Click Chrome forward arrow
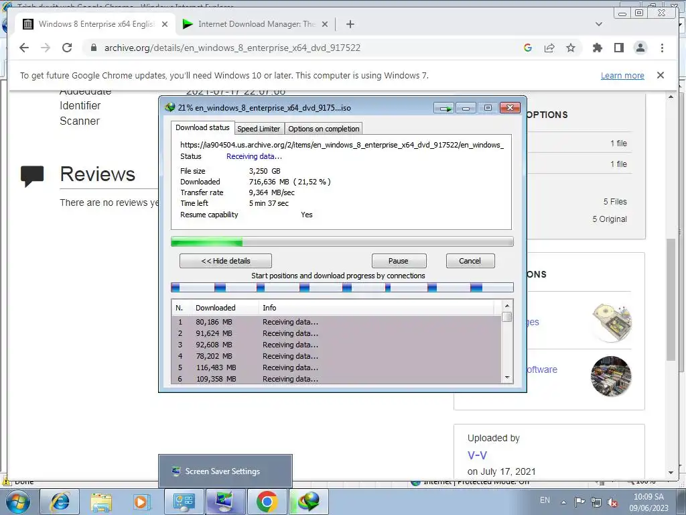The image size is (686, 515). 46,48
